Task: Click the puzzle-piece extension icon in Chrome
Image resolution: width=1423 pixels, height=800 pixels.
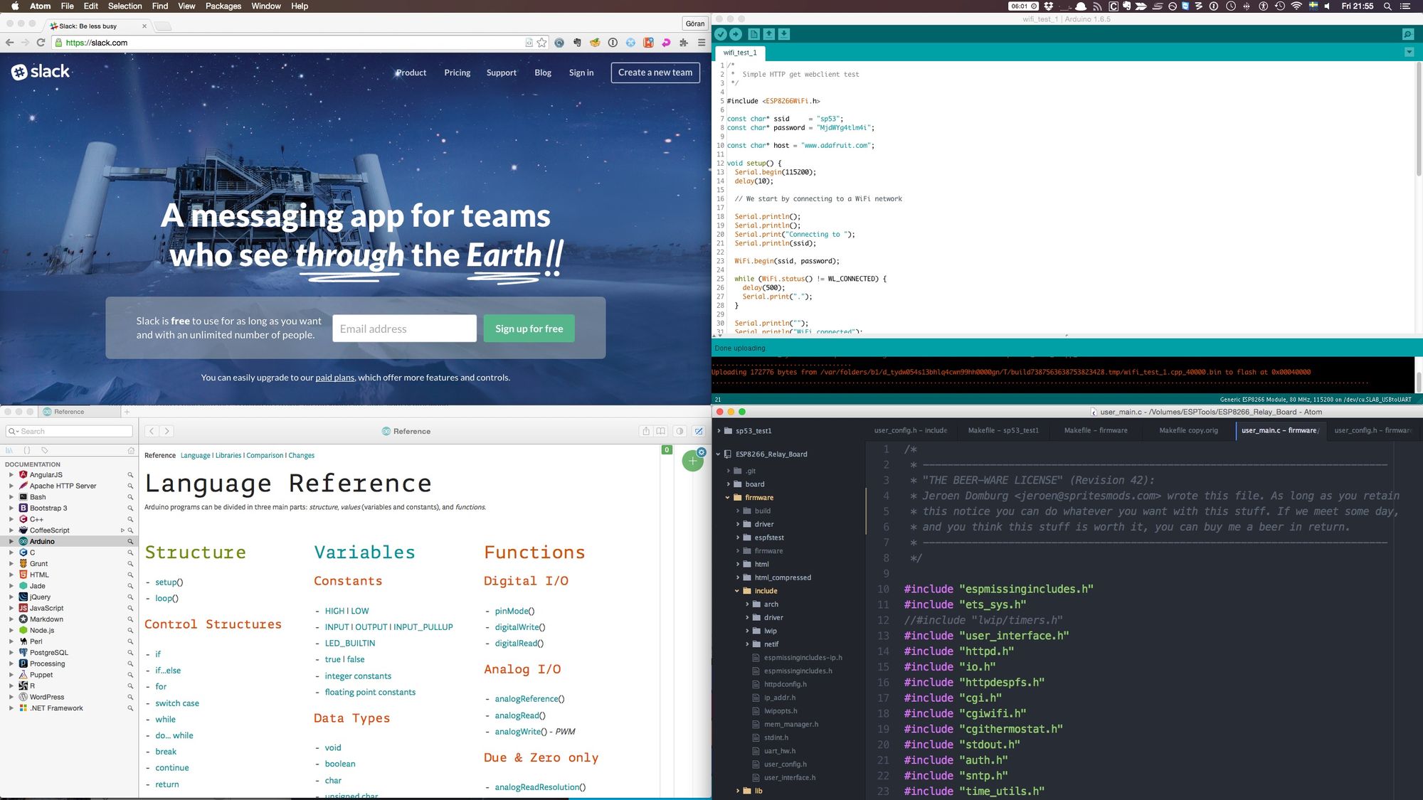Action: click(684, 43)
